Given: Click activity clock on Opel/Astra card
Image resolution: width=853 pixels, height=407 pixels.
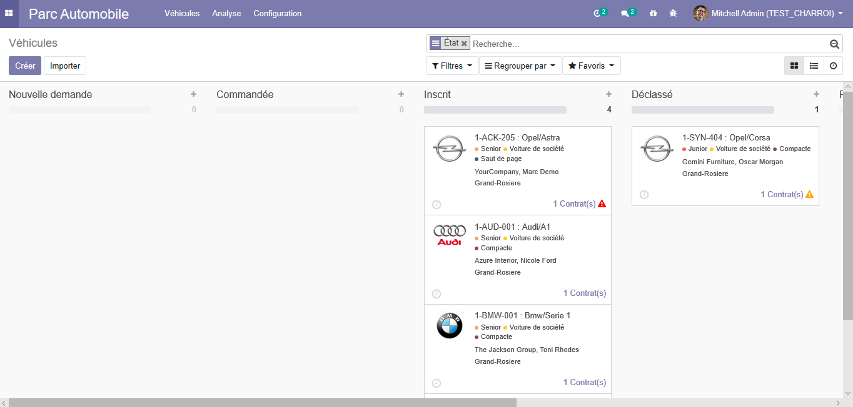Looking at the screenshot, I should click(x=437, y=204).
